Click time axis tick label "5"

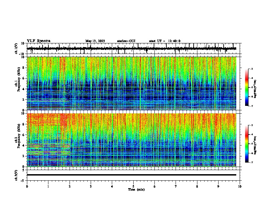[133, 186]
